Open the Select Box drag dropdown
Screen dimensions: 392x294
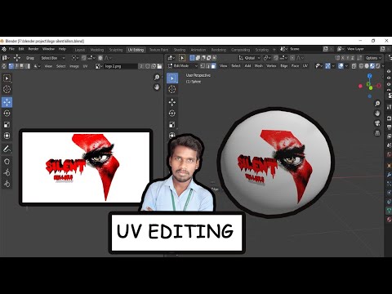52,58
